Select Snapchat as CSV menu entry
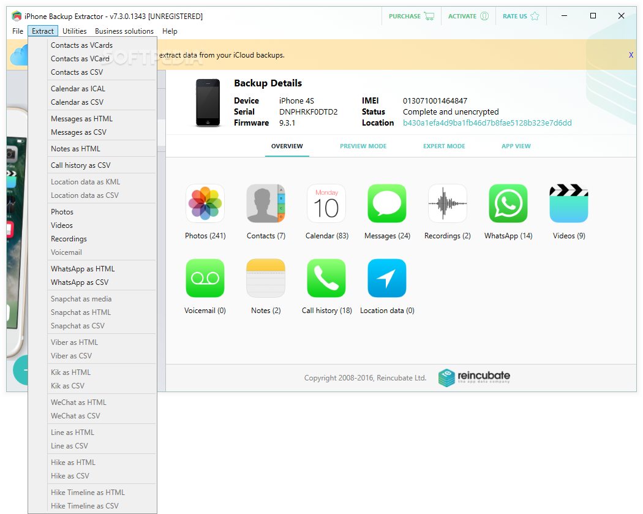The image size is (643, 514). point(92,326)
